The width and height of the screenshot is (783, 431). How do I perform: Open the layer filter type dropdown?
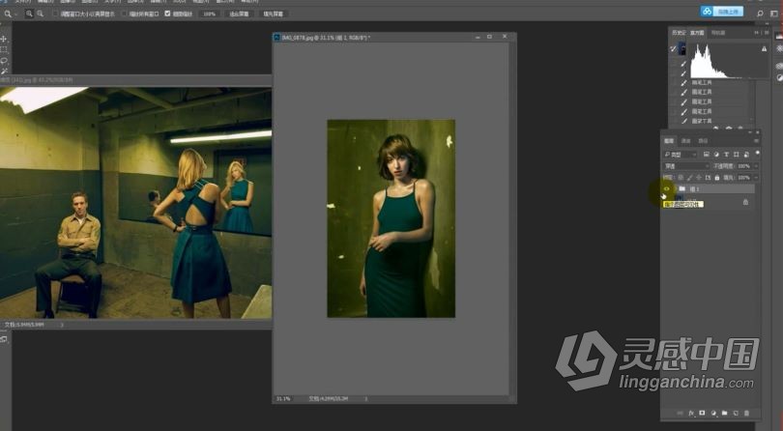point(681,155)
